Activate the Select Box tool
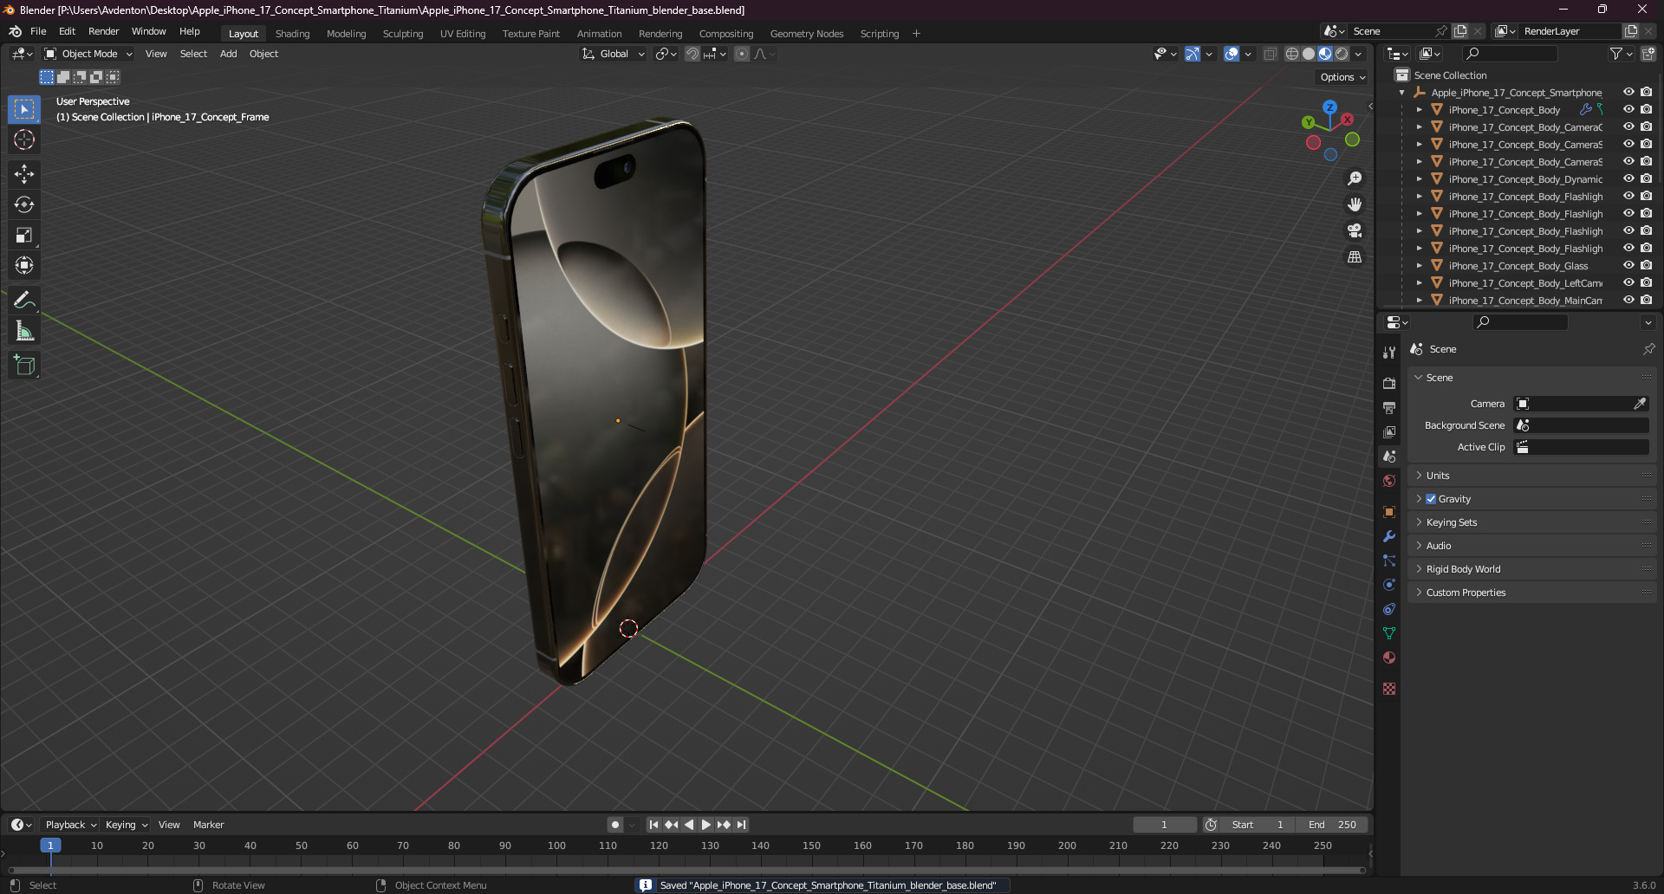 tap(24, 109)
